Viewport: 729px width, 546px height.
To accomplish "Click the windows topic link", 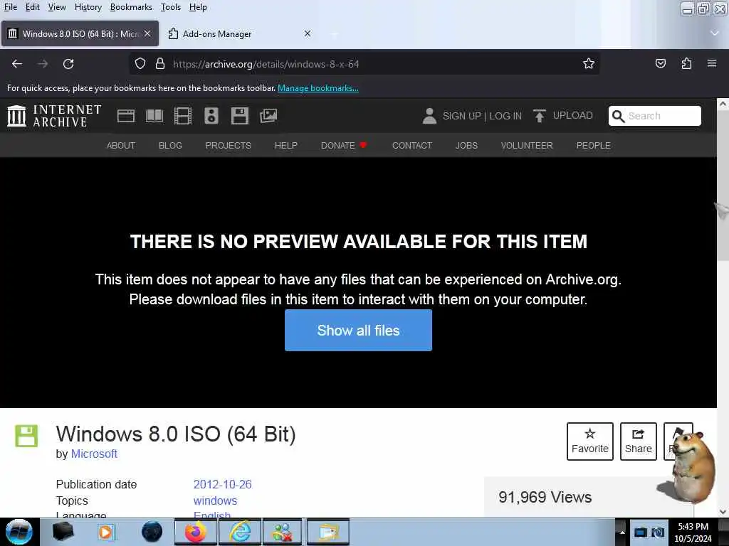I will tap(215, 500).
